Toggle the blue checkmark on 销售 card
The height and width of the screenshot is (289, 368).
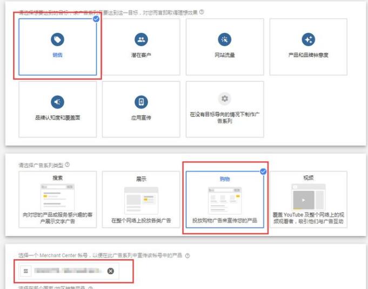(96, 19)
